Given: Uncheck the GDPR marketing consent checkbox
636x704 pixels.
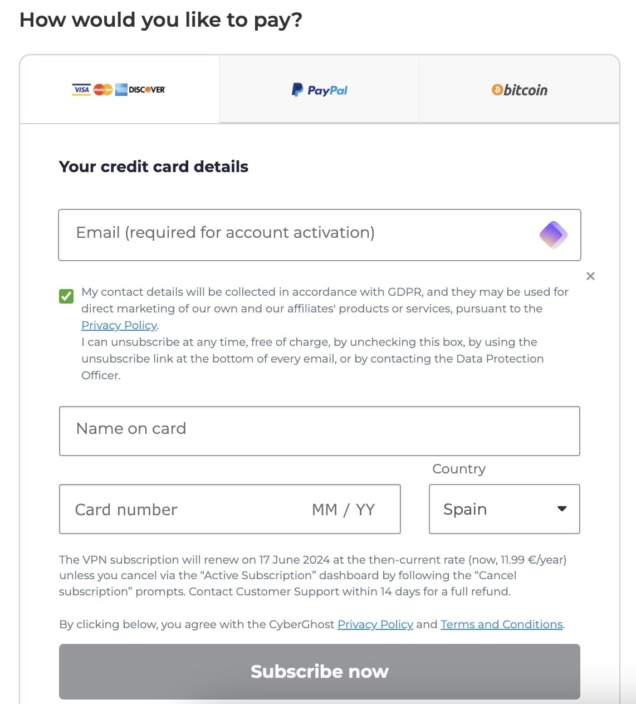Looking at the screenshot, I should click(66, 296).
